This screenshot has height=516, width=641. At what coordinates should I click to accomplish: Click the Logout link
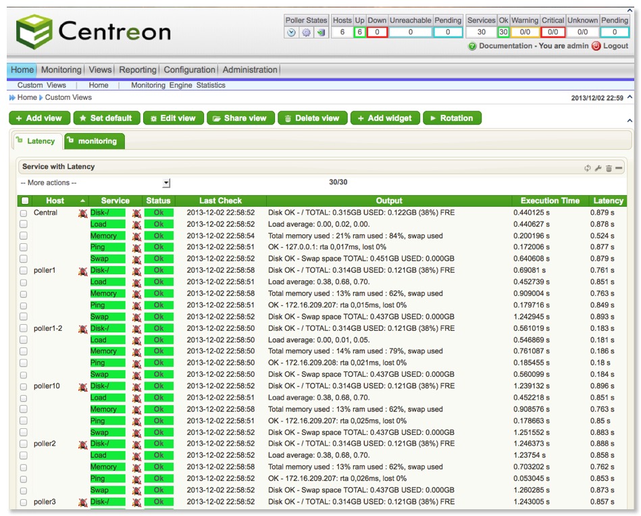pos(615,47)
